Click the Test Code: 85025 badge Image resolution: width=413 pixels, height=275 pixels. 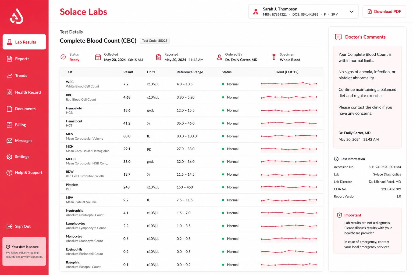[155, 41]
